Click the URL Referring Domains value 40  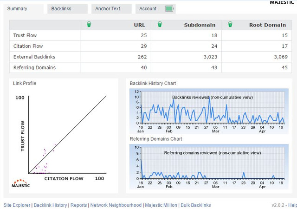[x=144, y=67]
